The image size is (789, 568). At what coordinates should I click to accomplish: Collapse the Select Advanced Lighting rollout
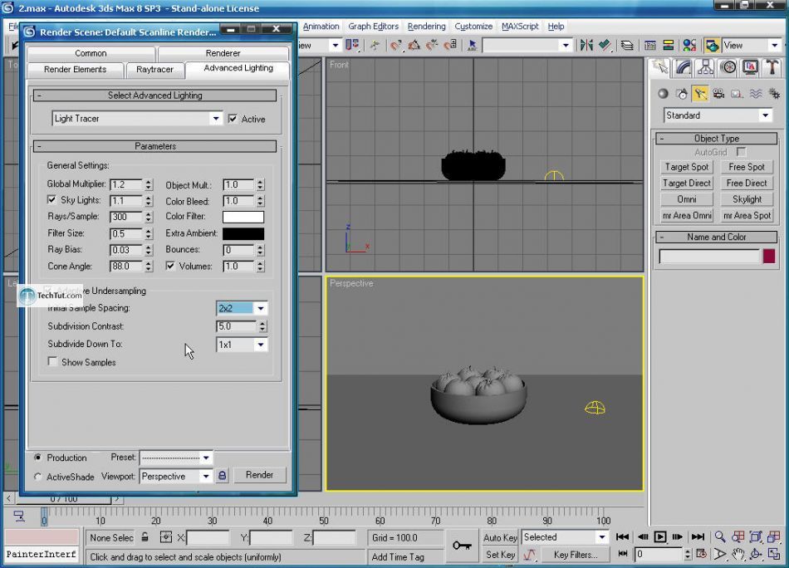[x=154, y=95]
